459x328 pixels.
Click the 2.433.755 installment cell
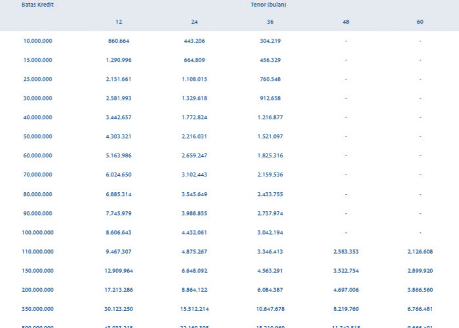click(269, 194)
